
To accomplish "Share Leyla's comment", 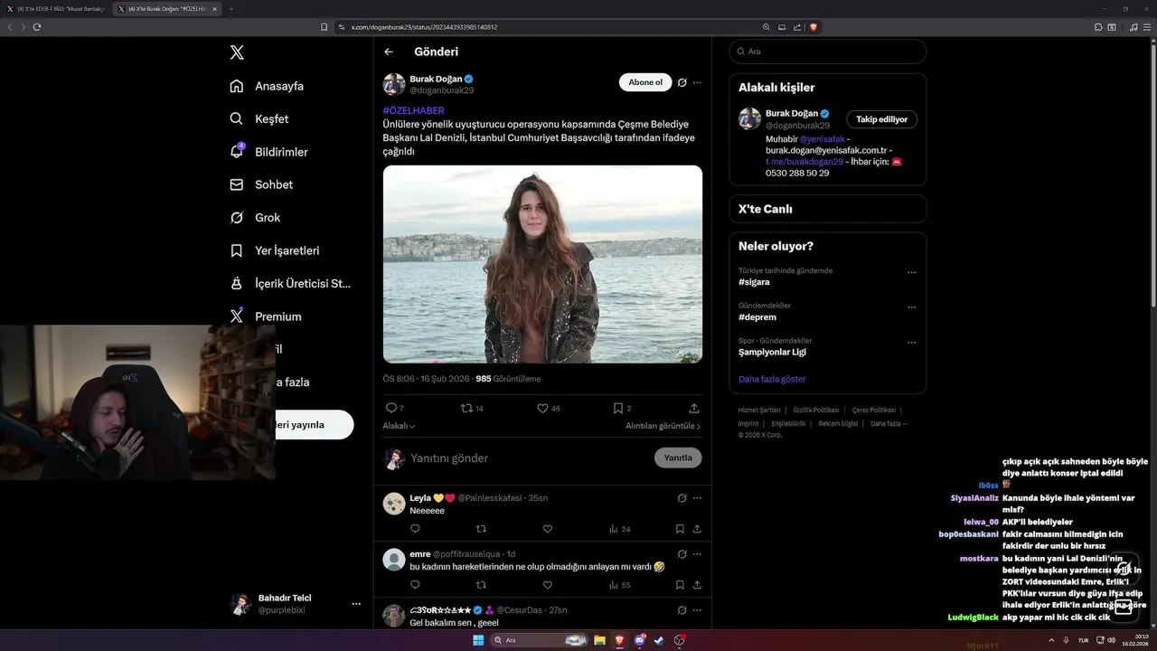I will (x=697, y=529).
